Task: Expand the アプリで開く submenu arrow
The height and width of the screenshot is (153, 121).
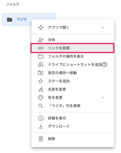Action: tap(103, 28)
